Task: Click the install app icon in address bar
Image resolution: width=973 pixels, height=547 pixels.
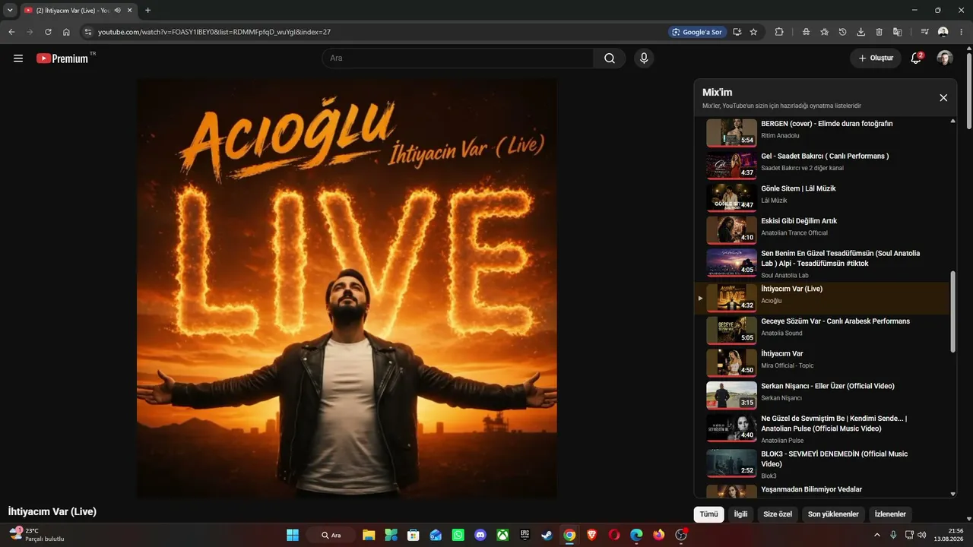Action: [737, 32]
